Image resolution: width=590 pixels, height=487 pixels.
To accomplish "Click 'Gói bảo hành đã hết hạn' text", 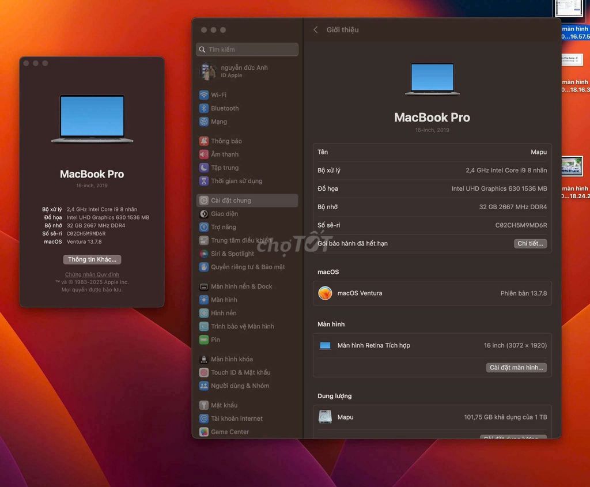I will [353, 243].
